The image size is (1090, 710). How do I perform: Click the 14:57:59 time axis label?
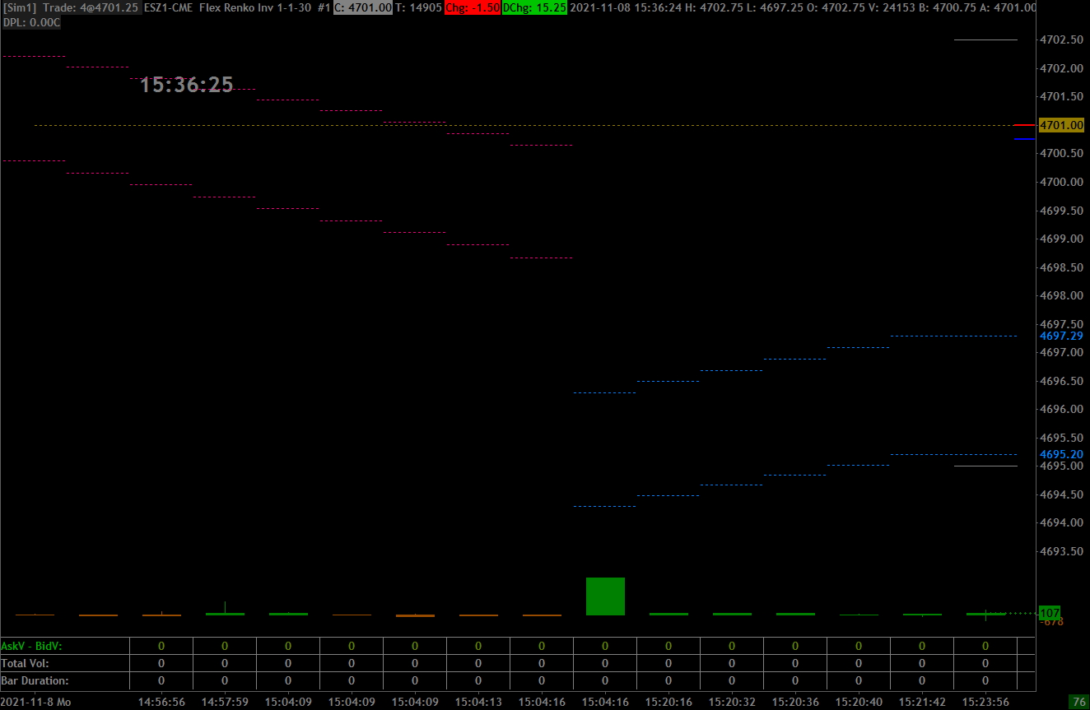(225, 702)
